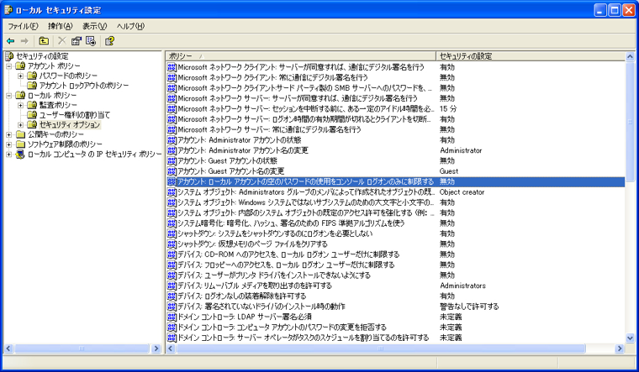The height and width of the screenshot is (372, 639).
Task: Collapse the ローカル ポリシー tree node
Action: tap(9, 95)
